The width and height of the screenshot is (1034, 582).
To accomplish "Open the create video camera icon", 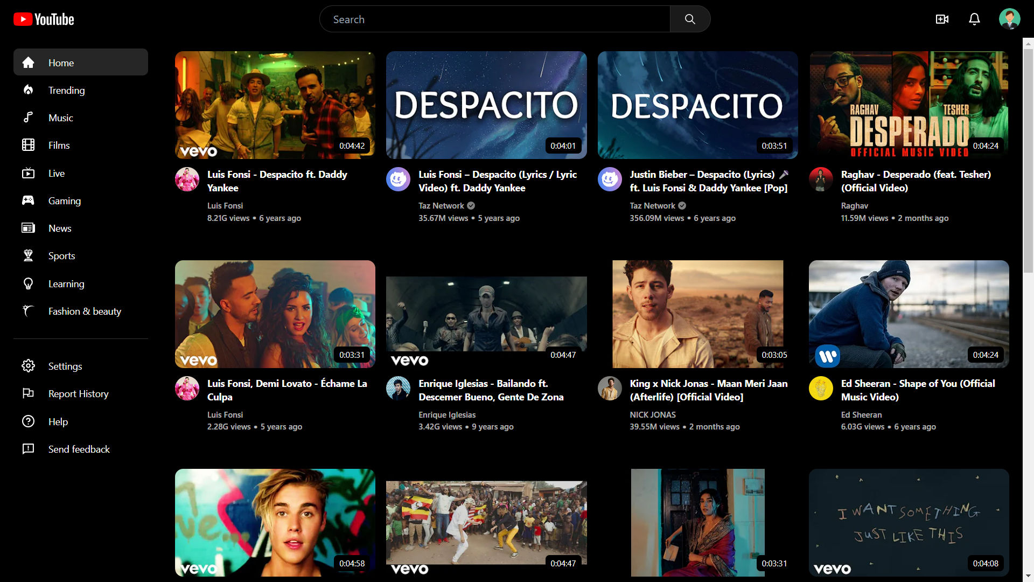I will pos(942,19).
